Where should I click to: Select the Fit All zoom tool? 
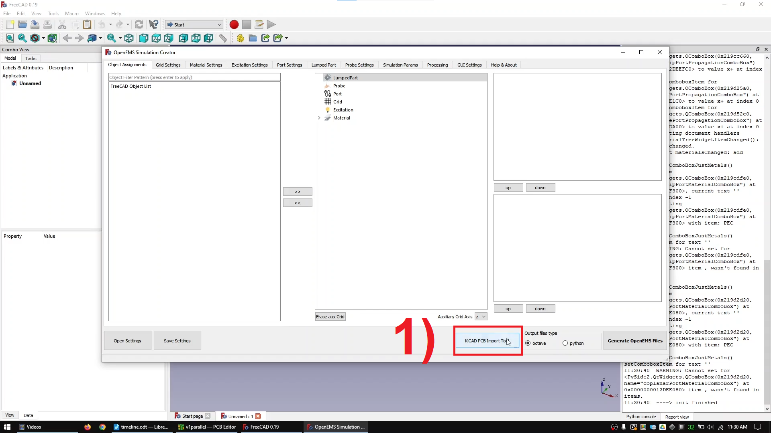[10, 38]
